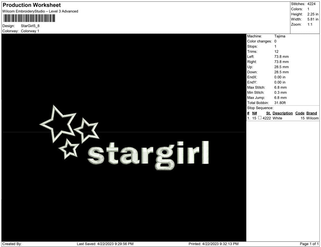Click the EndX value '0.00 in'
Viewport: 321px width, 247px height.
coord(280,77)
